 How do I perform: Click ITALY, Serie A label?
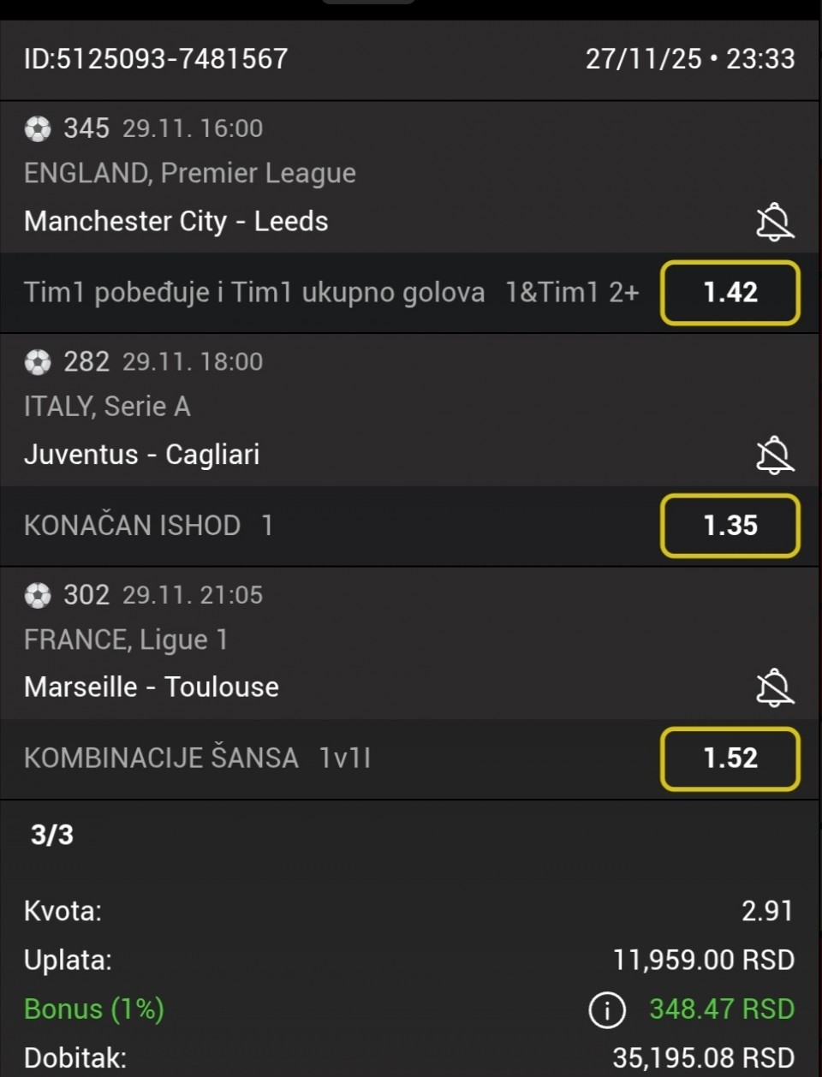pos(107,407)
